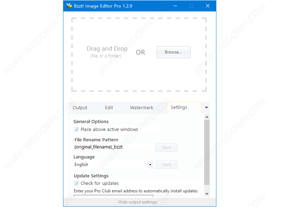Open the Browse... file dialog
Image resolution: width=283 pixels, height=207 pixels.
pyautogui.click(x=173, y=52)
